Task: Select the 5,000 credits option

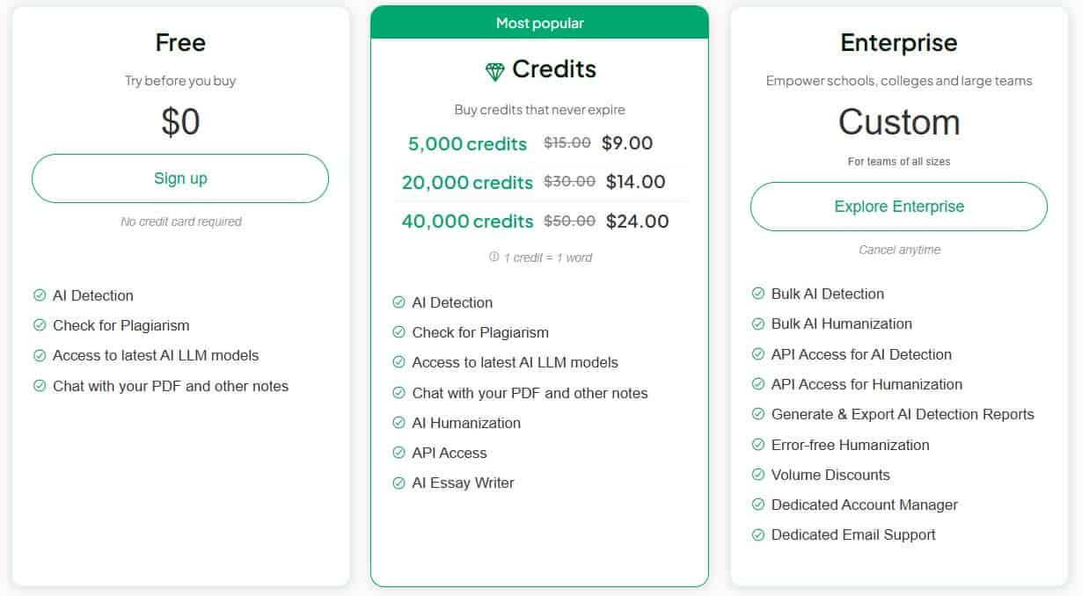Action: point(466,143)
